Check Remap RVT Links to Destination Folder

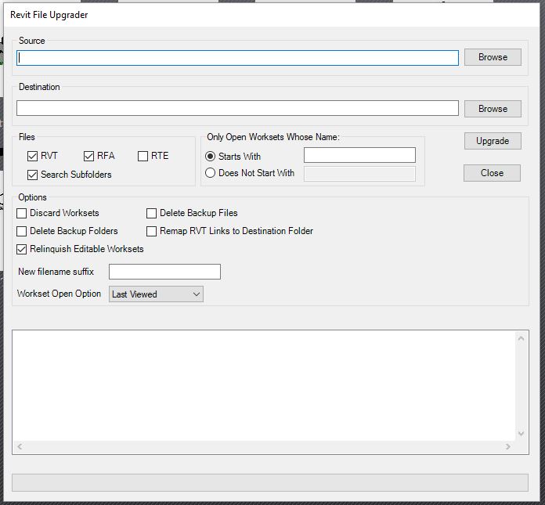coord(152,232)
